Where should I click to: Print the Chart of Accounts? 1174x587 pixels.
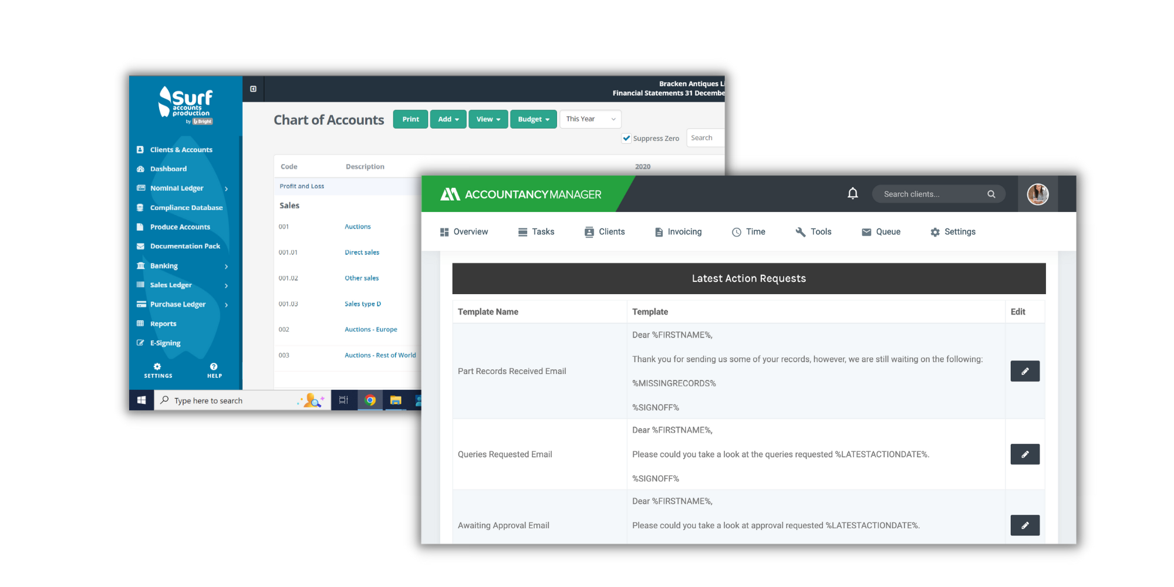pyautogui.click(x=410, y=119)
